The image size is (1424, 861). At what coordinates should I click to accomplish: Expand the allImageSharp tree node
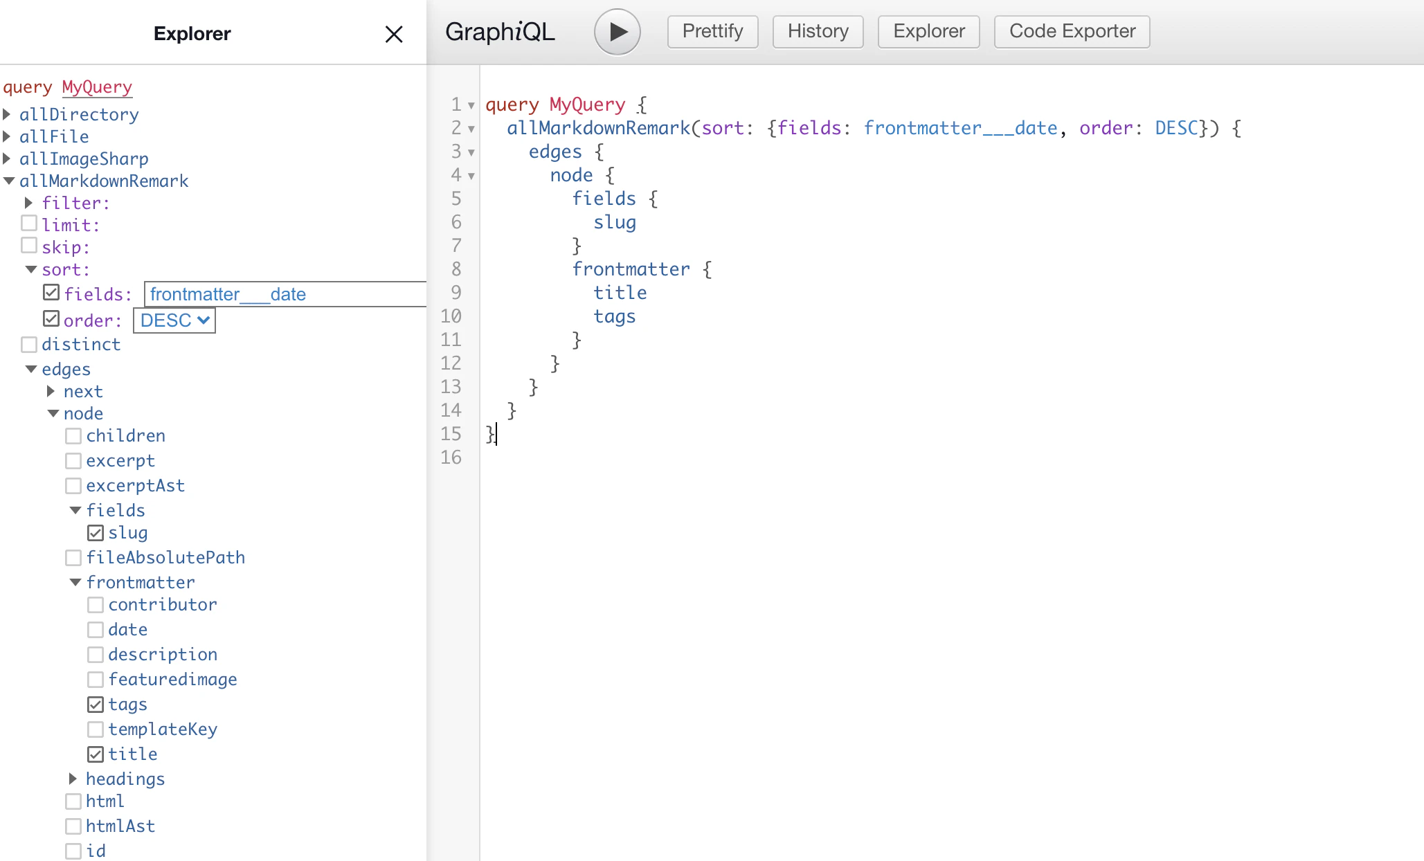[7, 158]
